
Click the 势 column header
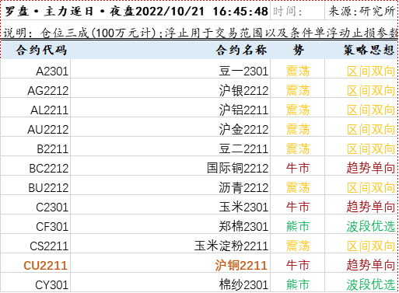(298, 50)
